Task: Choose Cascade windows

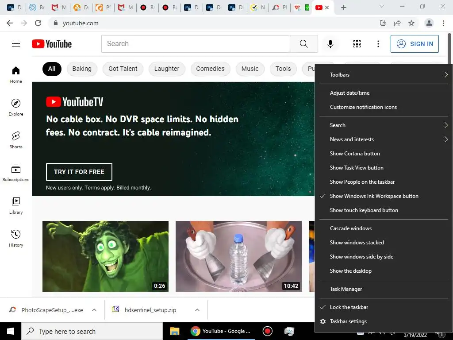Action: (384, 228)
